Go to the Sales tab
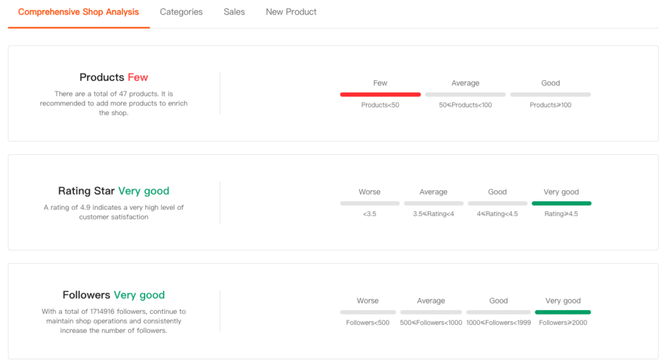This screenshot has height=364, width=667. click(x=234, y=12)
